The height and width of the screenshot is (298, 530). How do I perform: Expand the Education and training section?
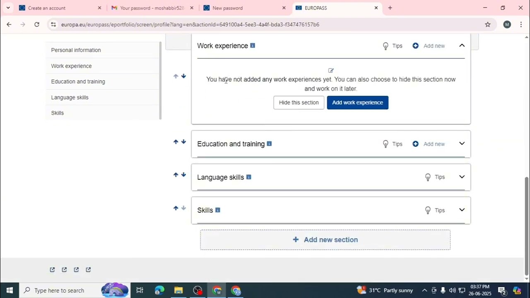pyautogui.click(x=462, y=144)
